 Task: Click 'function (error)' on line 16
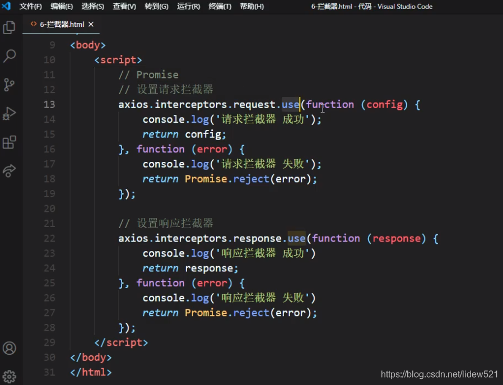click(x=184, y=149)
